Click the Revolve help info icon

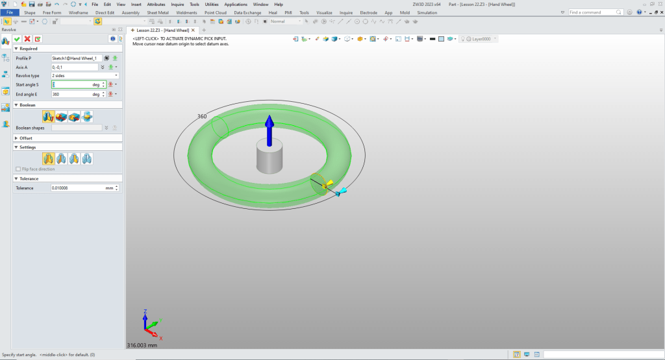(x=112, y=39)
